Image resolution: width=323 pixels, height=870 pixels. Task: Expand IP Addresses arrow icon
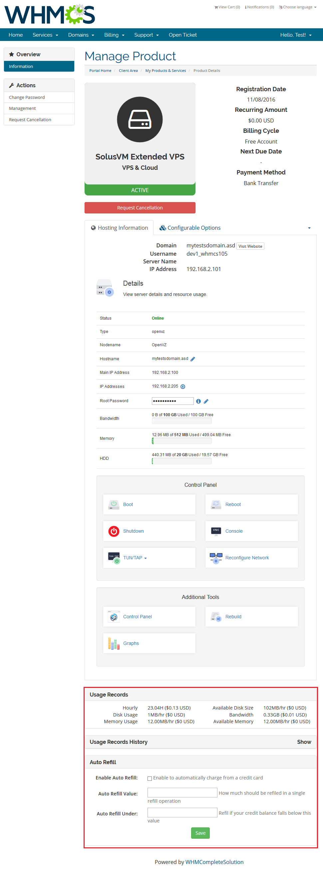tap(183, 387)
